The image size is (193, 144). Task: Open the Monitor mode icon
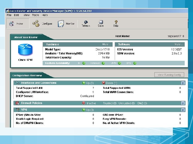click(61, 24)
